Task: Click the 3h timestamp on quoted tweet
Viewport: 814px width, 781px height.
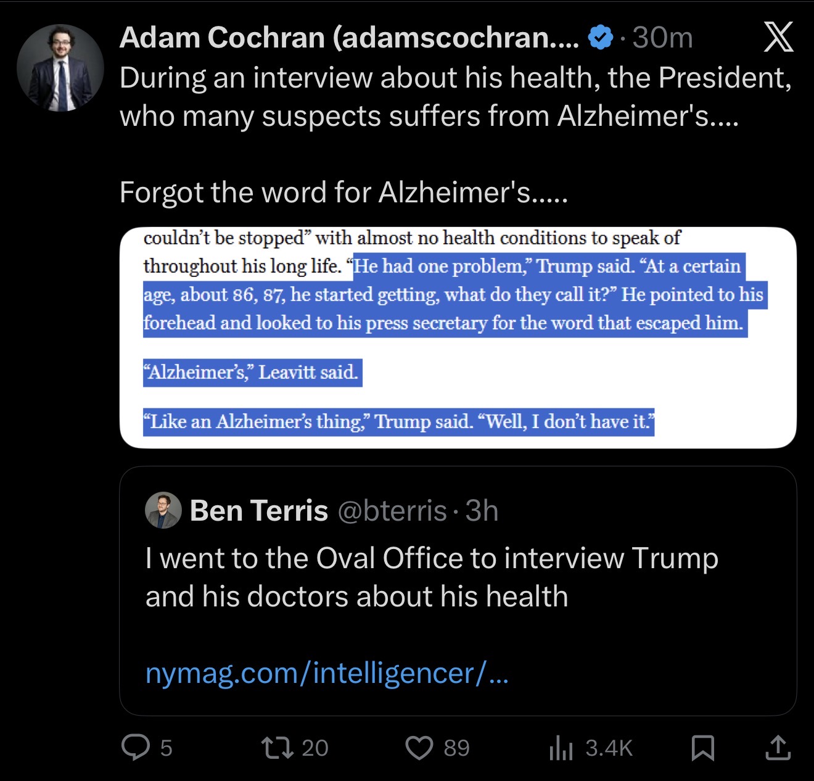Action: tap(482, 511)
